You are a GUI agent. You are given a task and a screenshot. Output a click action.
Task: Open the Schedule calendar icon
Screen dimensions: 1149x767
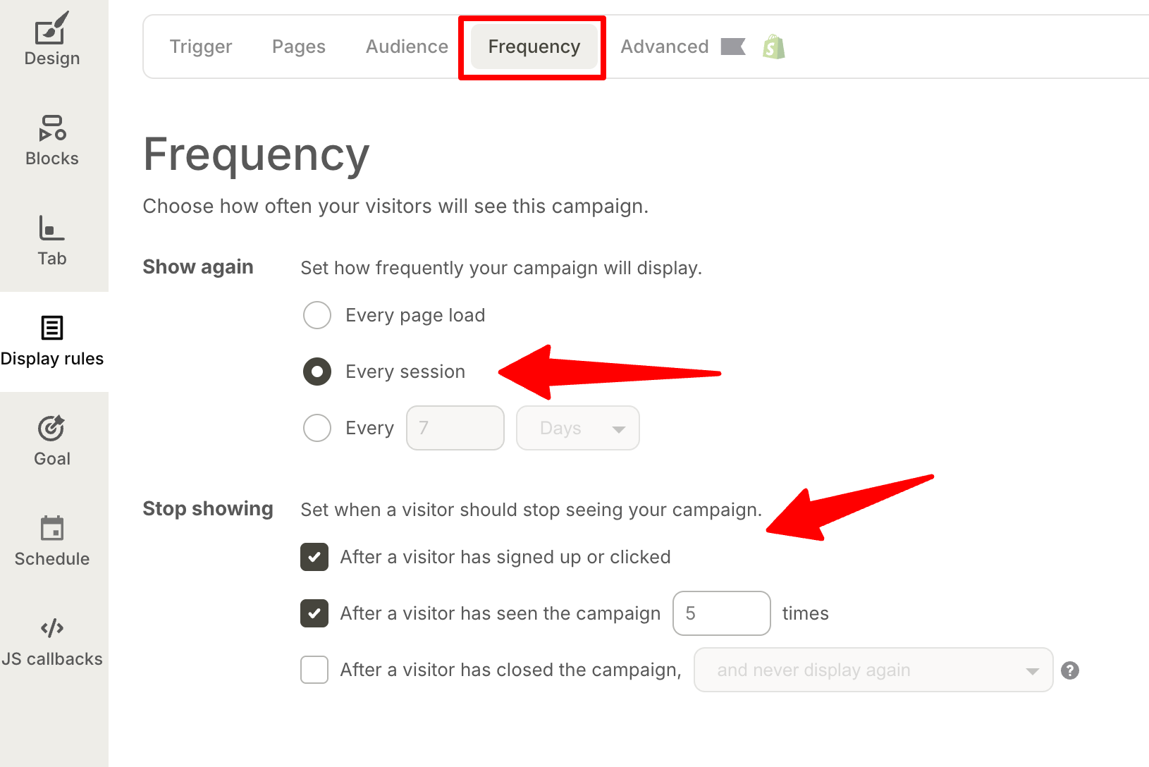(x=51, y=528)
